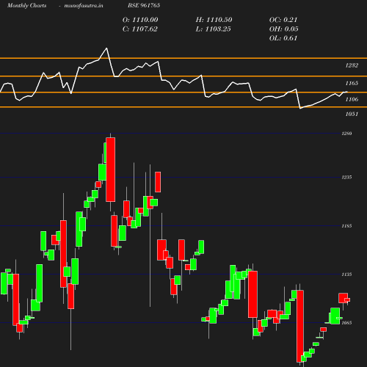Click the 1232 level label on line chart
The width and height of the screenshot is (367, 367).
(352, 65)
